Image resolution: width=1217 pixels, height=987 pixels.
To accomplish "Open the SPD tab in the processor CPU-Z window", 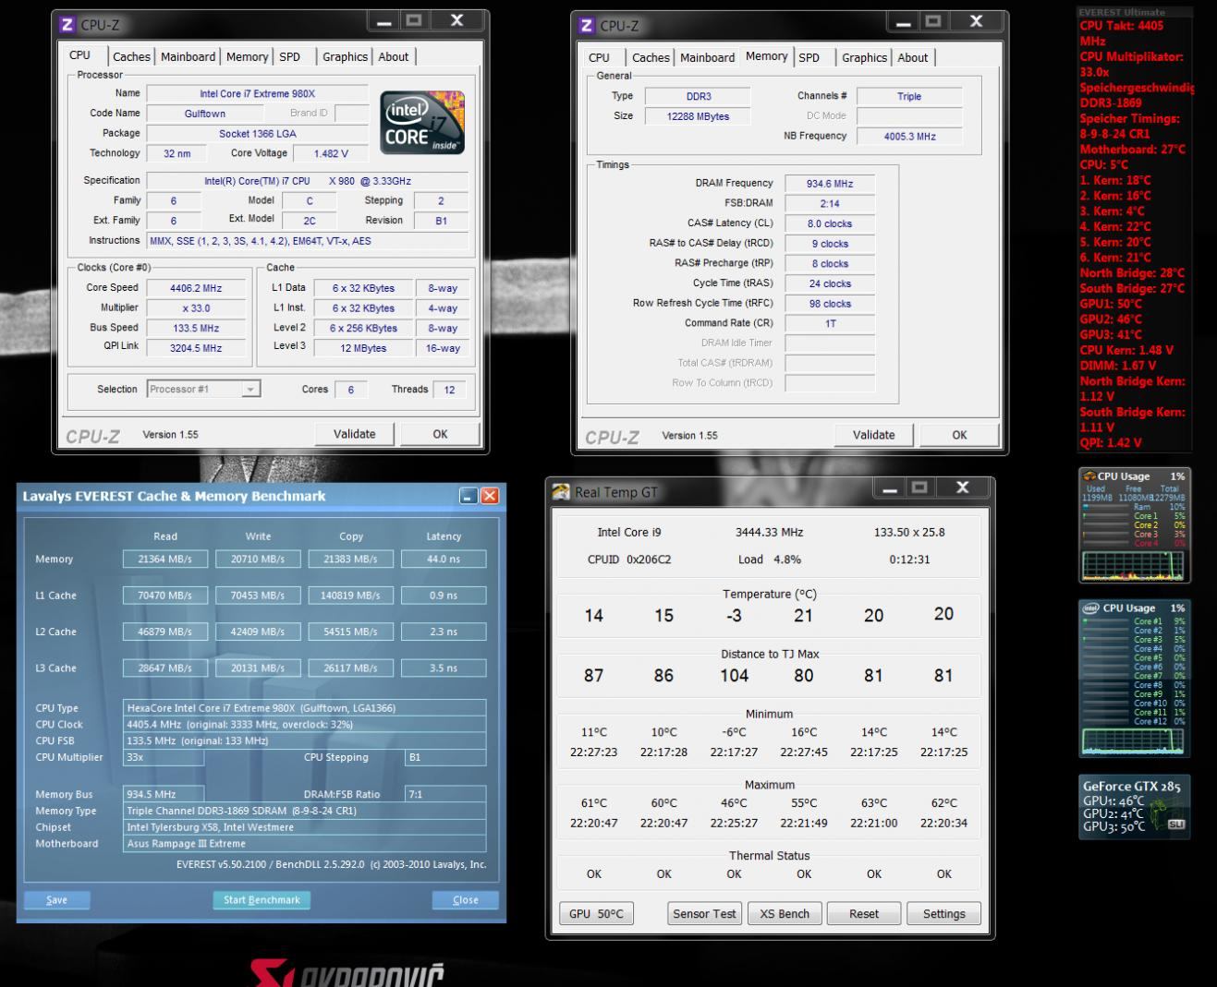I will pyautogui.click(x=289, y=56).
